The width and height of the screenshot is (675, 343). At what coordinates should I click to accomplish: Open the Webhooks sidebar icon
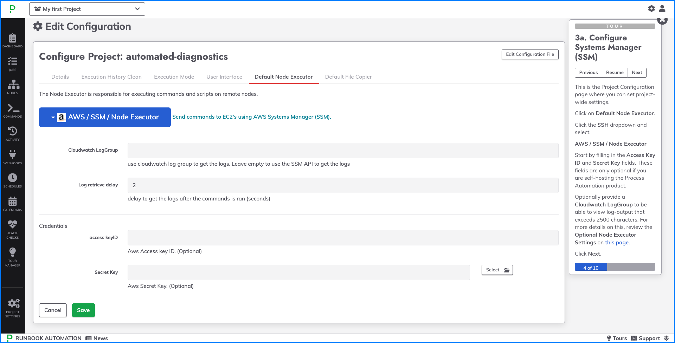pyautogui.click(x=13, y=158)
